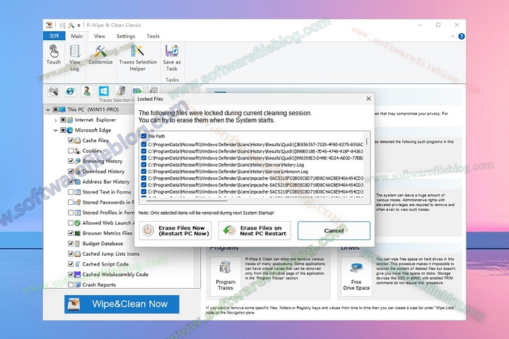The image size is (509, 339).
Task: Enable the Cookies checkbox under Microsoft Edge
Action: click(x=71, y=150)
